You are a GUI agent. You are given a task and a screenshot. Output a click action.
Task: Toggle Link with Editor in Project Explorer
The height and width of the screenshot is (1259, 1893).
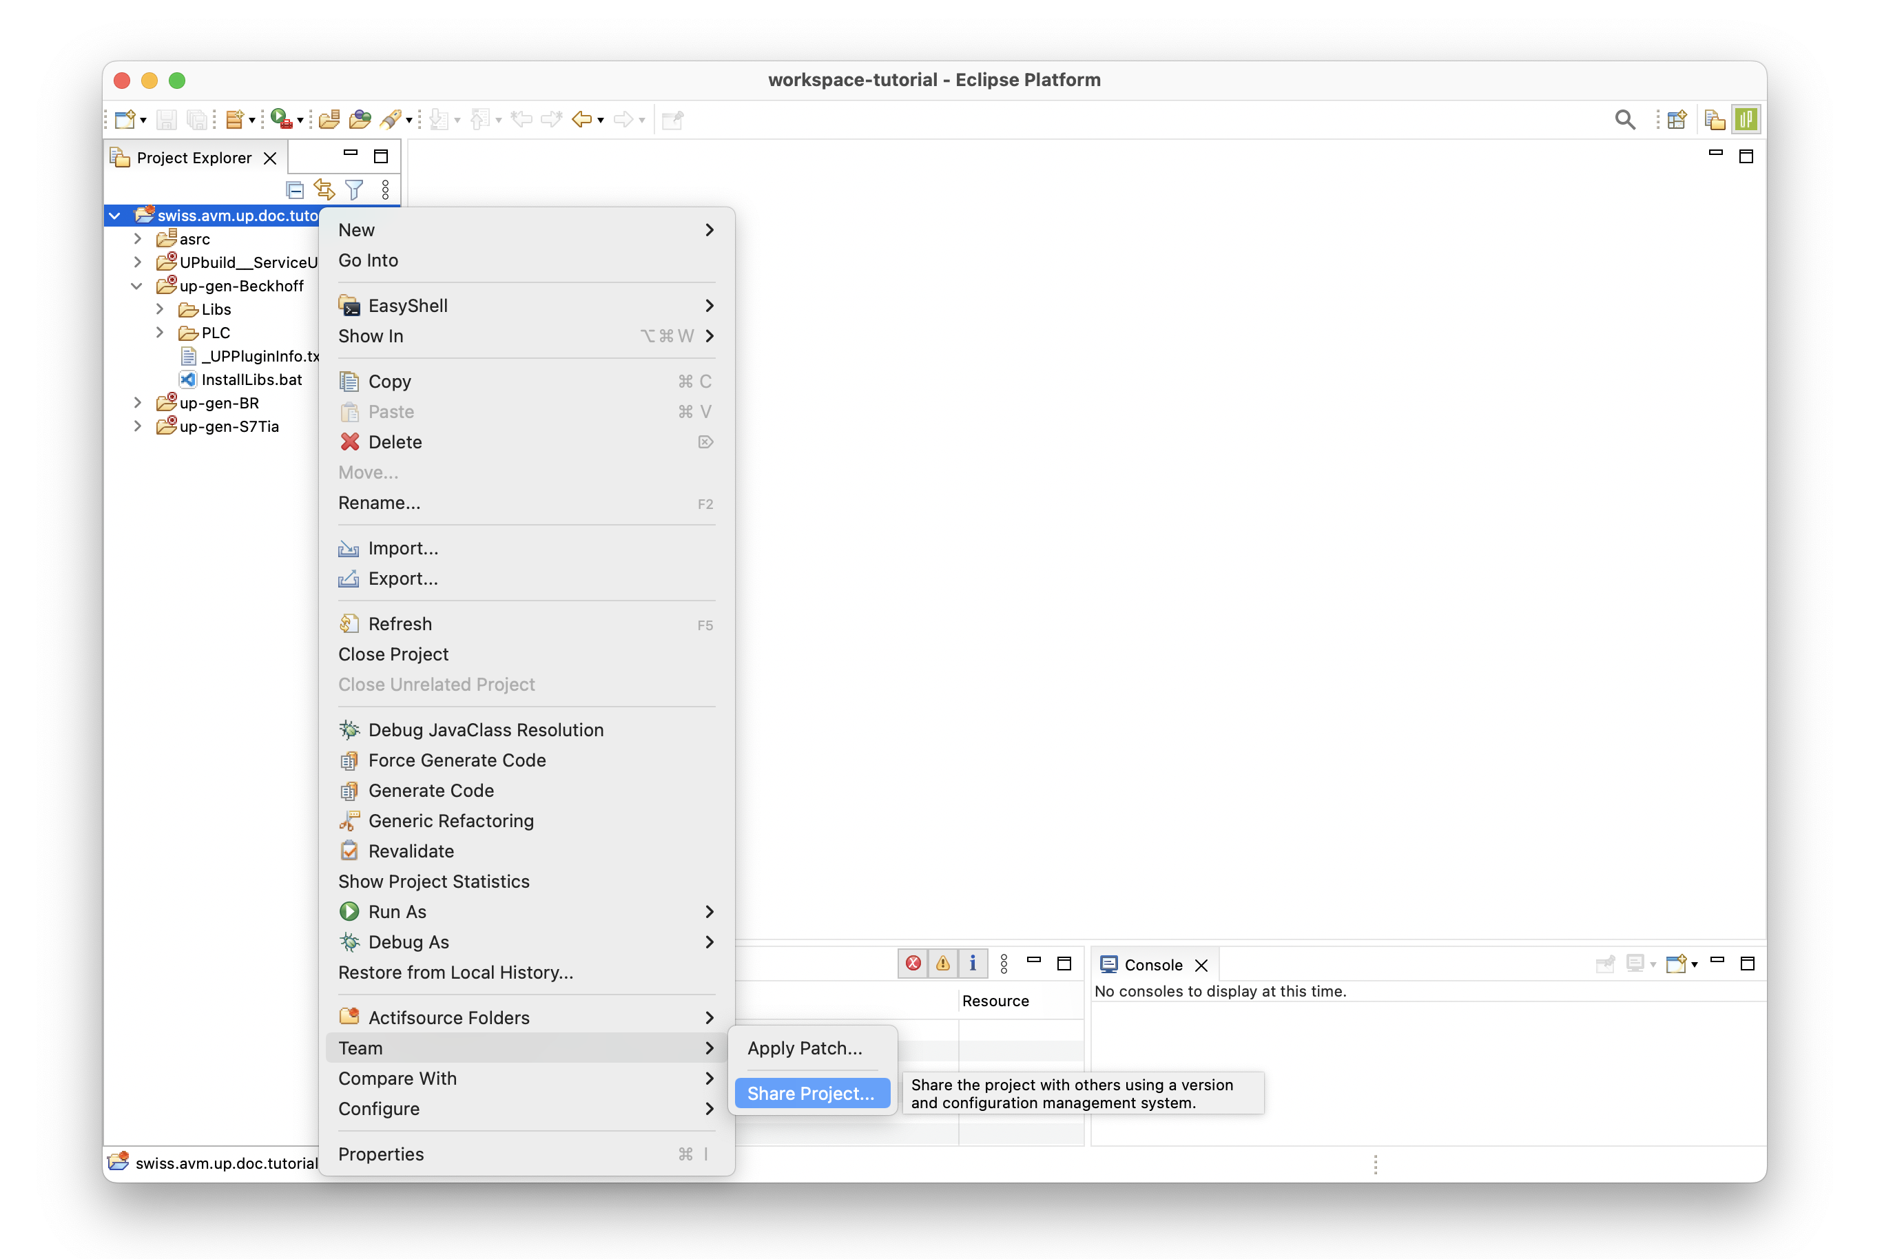click(324, 189)
